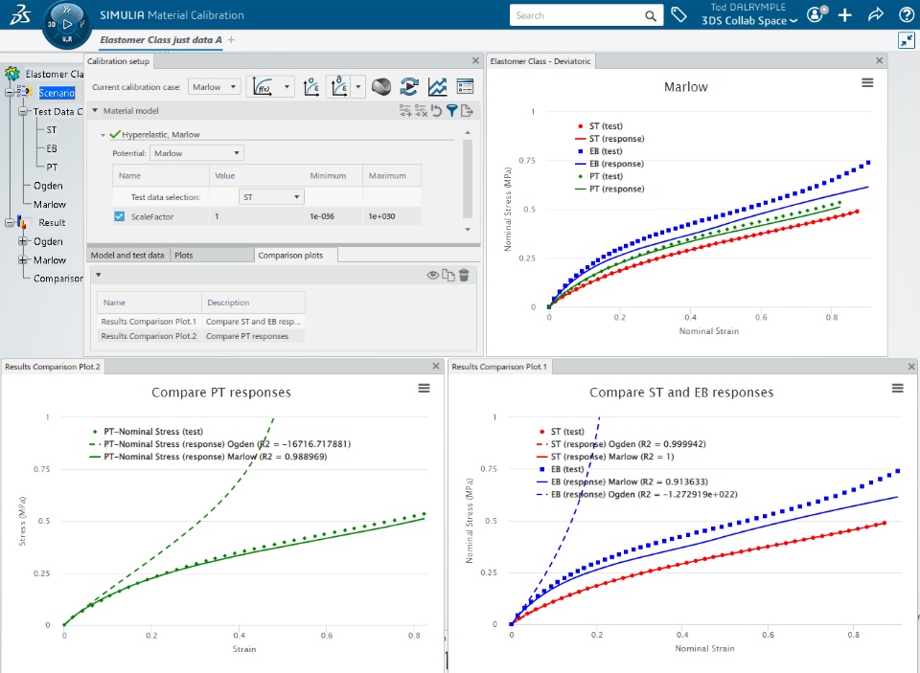The image size is (920, 673).
Task: Open the tag icon in top bar
Action: click(x=678, y=14)
